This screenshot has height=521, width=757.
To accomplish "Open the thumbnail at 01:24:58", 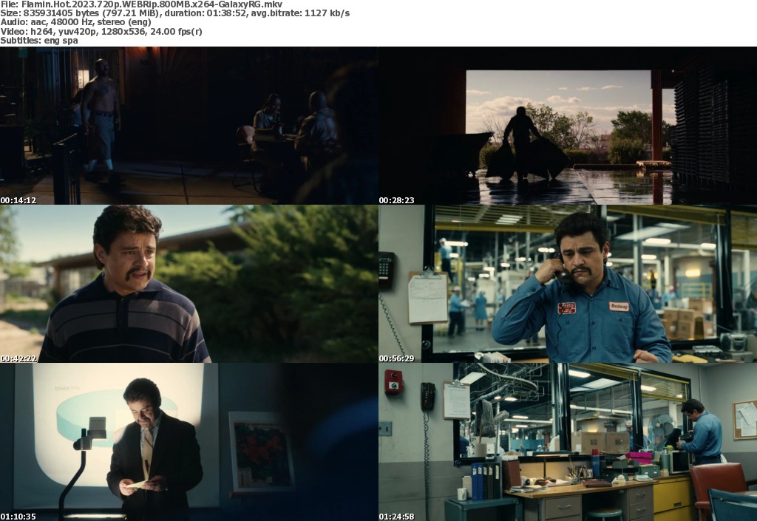I will coord(568,442).
